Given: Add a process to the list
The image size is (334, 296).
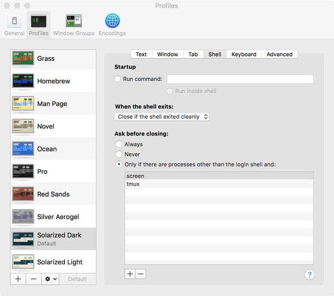Looking at the screenshot, I should [130, 274].
